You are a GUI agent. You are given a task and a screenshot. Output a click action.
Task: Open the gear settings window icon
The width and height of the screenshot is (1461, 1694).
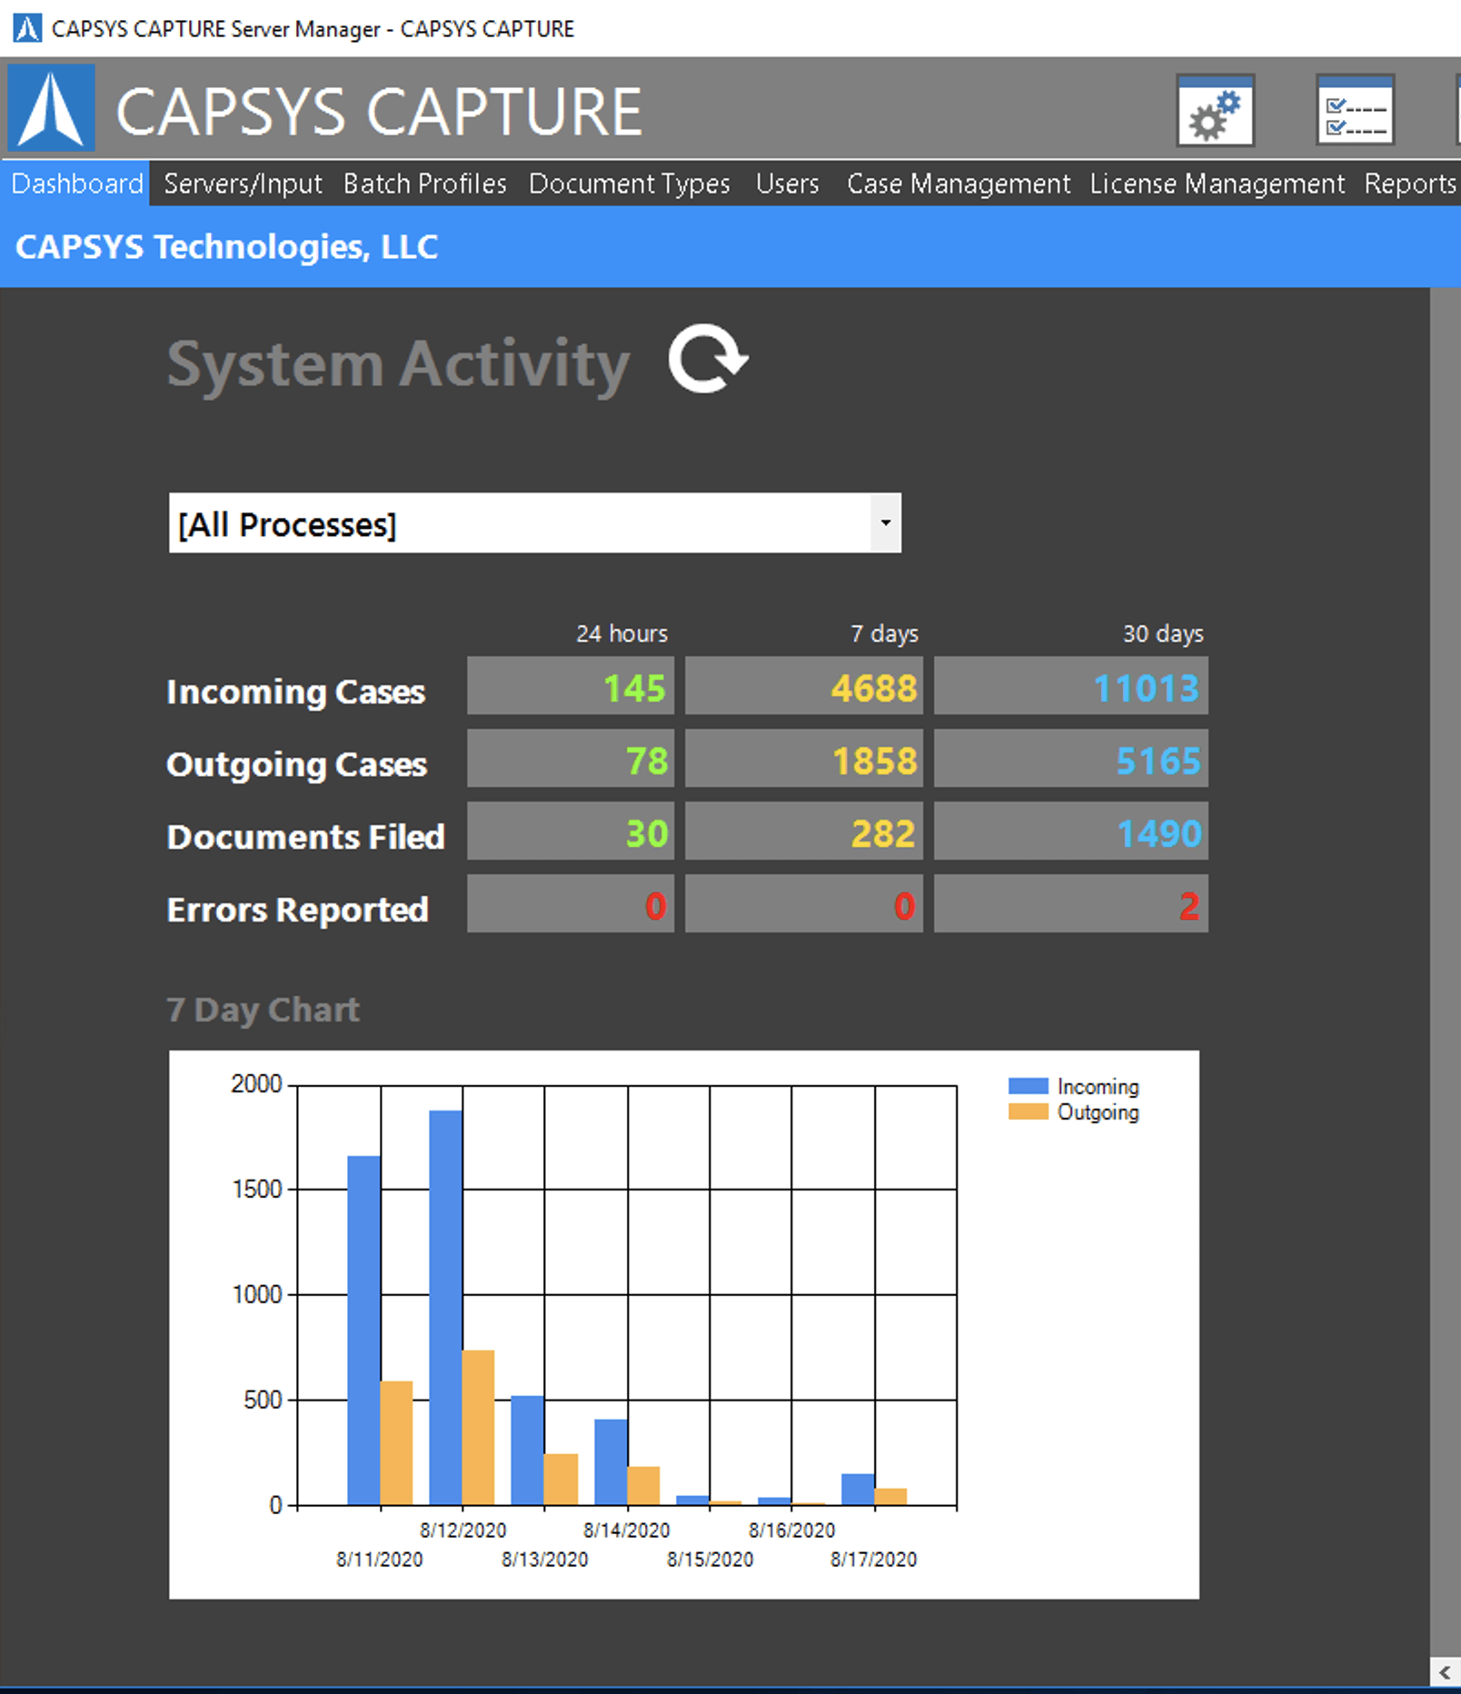(1215, 110)
